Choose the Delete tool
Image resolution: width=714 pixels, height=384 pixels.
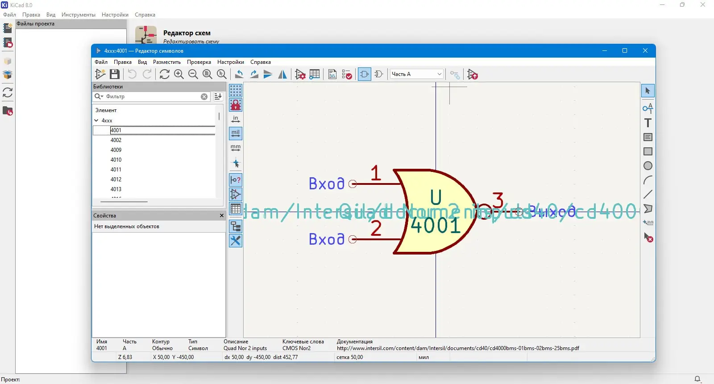[x=648, y=237]
